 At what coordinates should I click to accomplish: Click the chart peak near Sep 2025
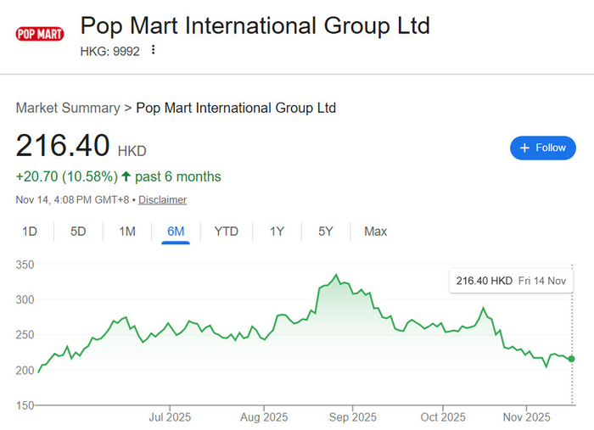pos(336,276)
